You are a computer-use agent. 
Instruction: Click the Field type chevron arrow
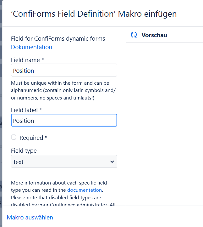click(x=112, y=162)
